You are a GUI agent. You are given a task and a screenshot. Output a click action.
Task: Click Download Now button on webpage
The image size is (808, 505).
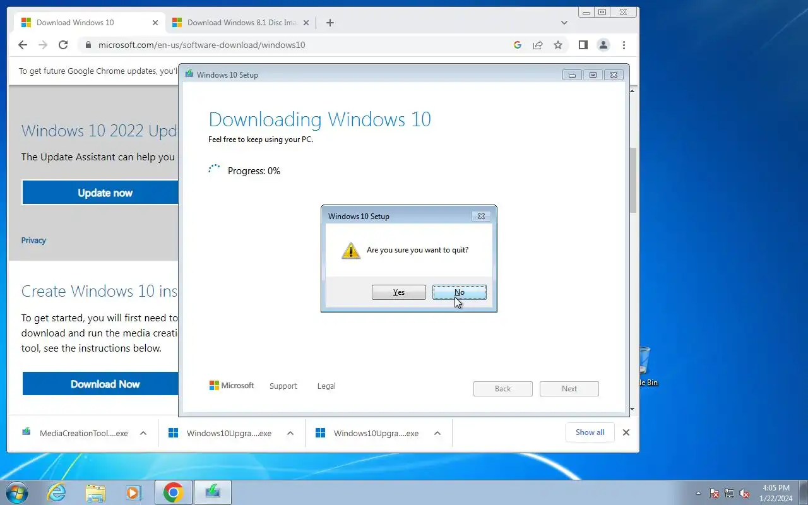(101, 384)
